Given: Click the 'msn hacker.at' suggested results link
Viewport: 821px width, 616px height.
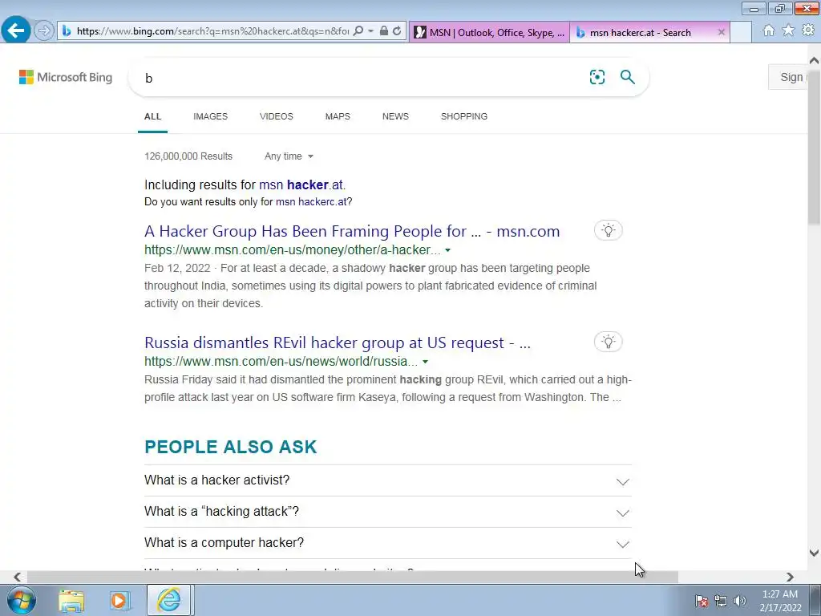Looking at the screenshot, I should coord(301,185).
